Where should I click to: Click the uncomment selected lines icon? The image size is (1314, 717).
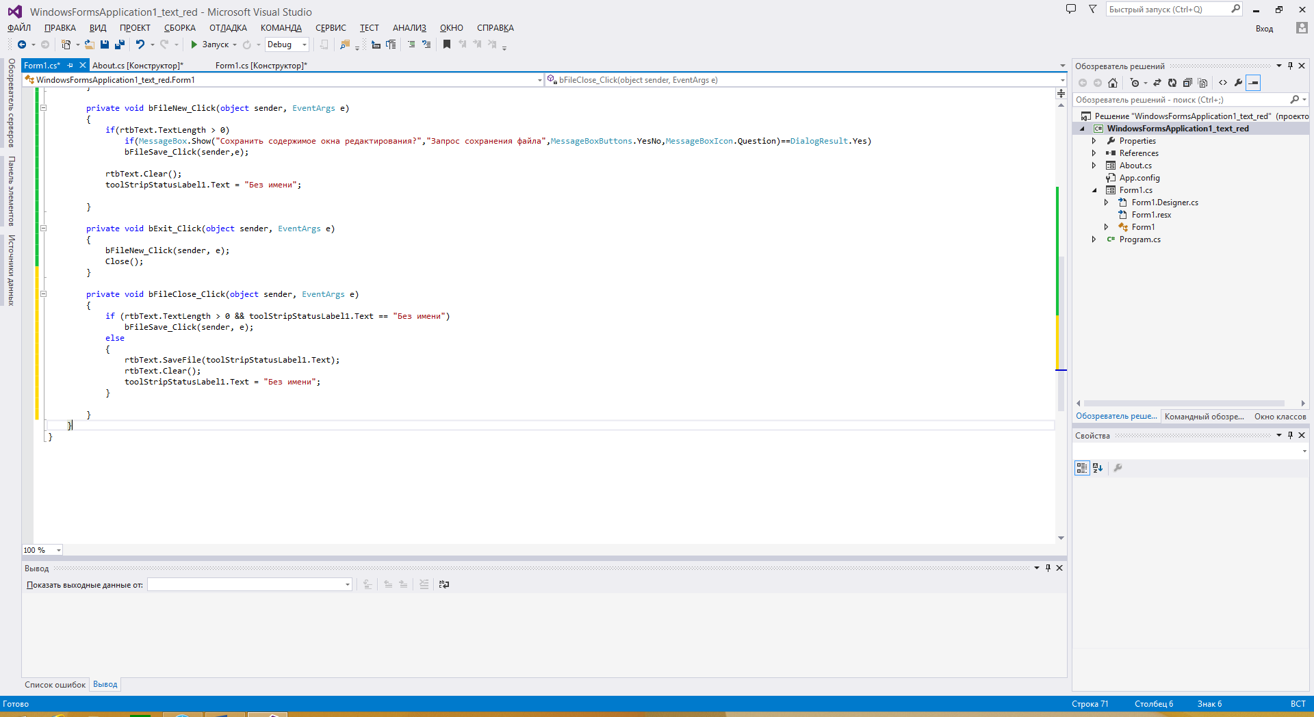tap(426, 44)
